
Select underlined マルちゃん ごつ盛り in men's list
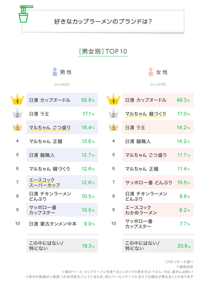coord(50,128)
